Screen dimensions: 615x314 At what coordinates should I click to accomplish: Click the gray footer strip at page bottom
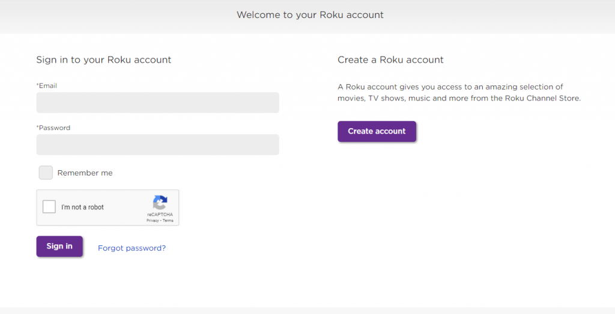(x=307, y=310)
